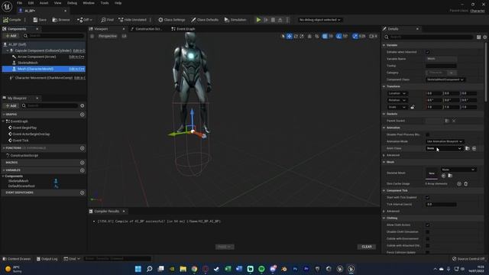The width and height of the screenshot is (489, 275).
Task: Toggle Start with Tick Enabled checkbox
Action: 428,197
